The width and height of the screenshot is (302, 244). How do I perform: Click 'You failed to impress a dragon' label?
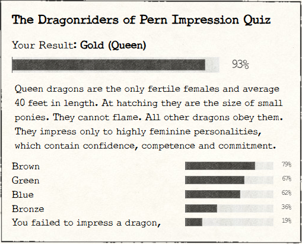[x=86, y=223]
